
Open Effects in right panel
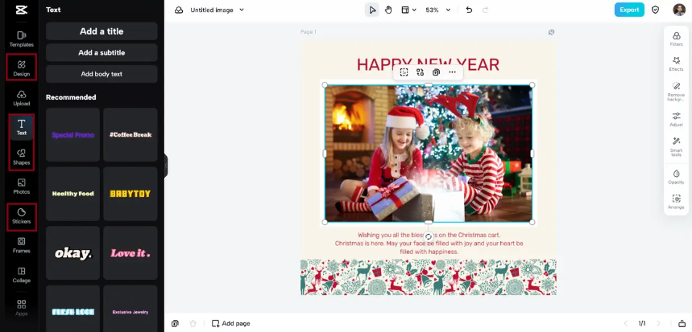click(676, 64)
